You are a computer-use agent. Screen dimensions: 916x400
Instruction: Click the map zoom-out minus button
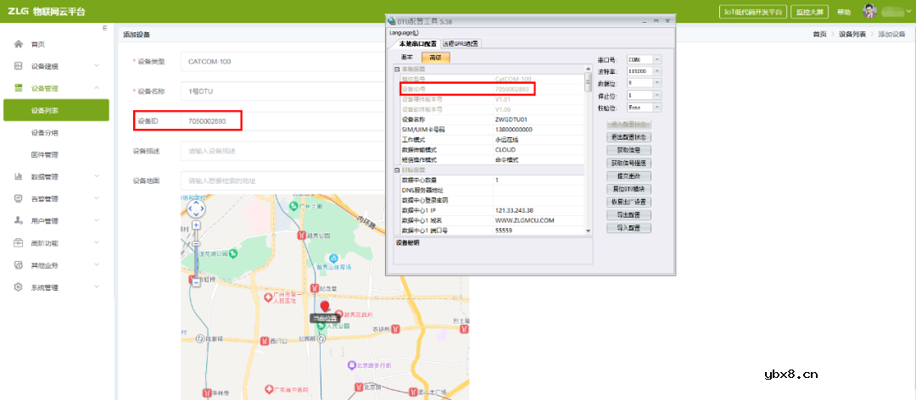pos(196,282)
